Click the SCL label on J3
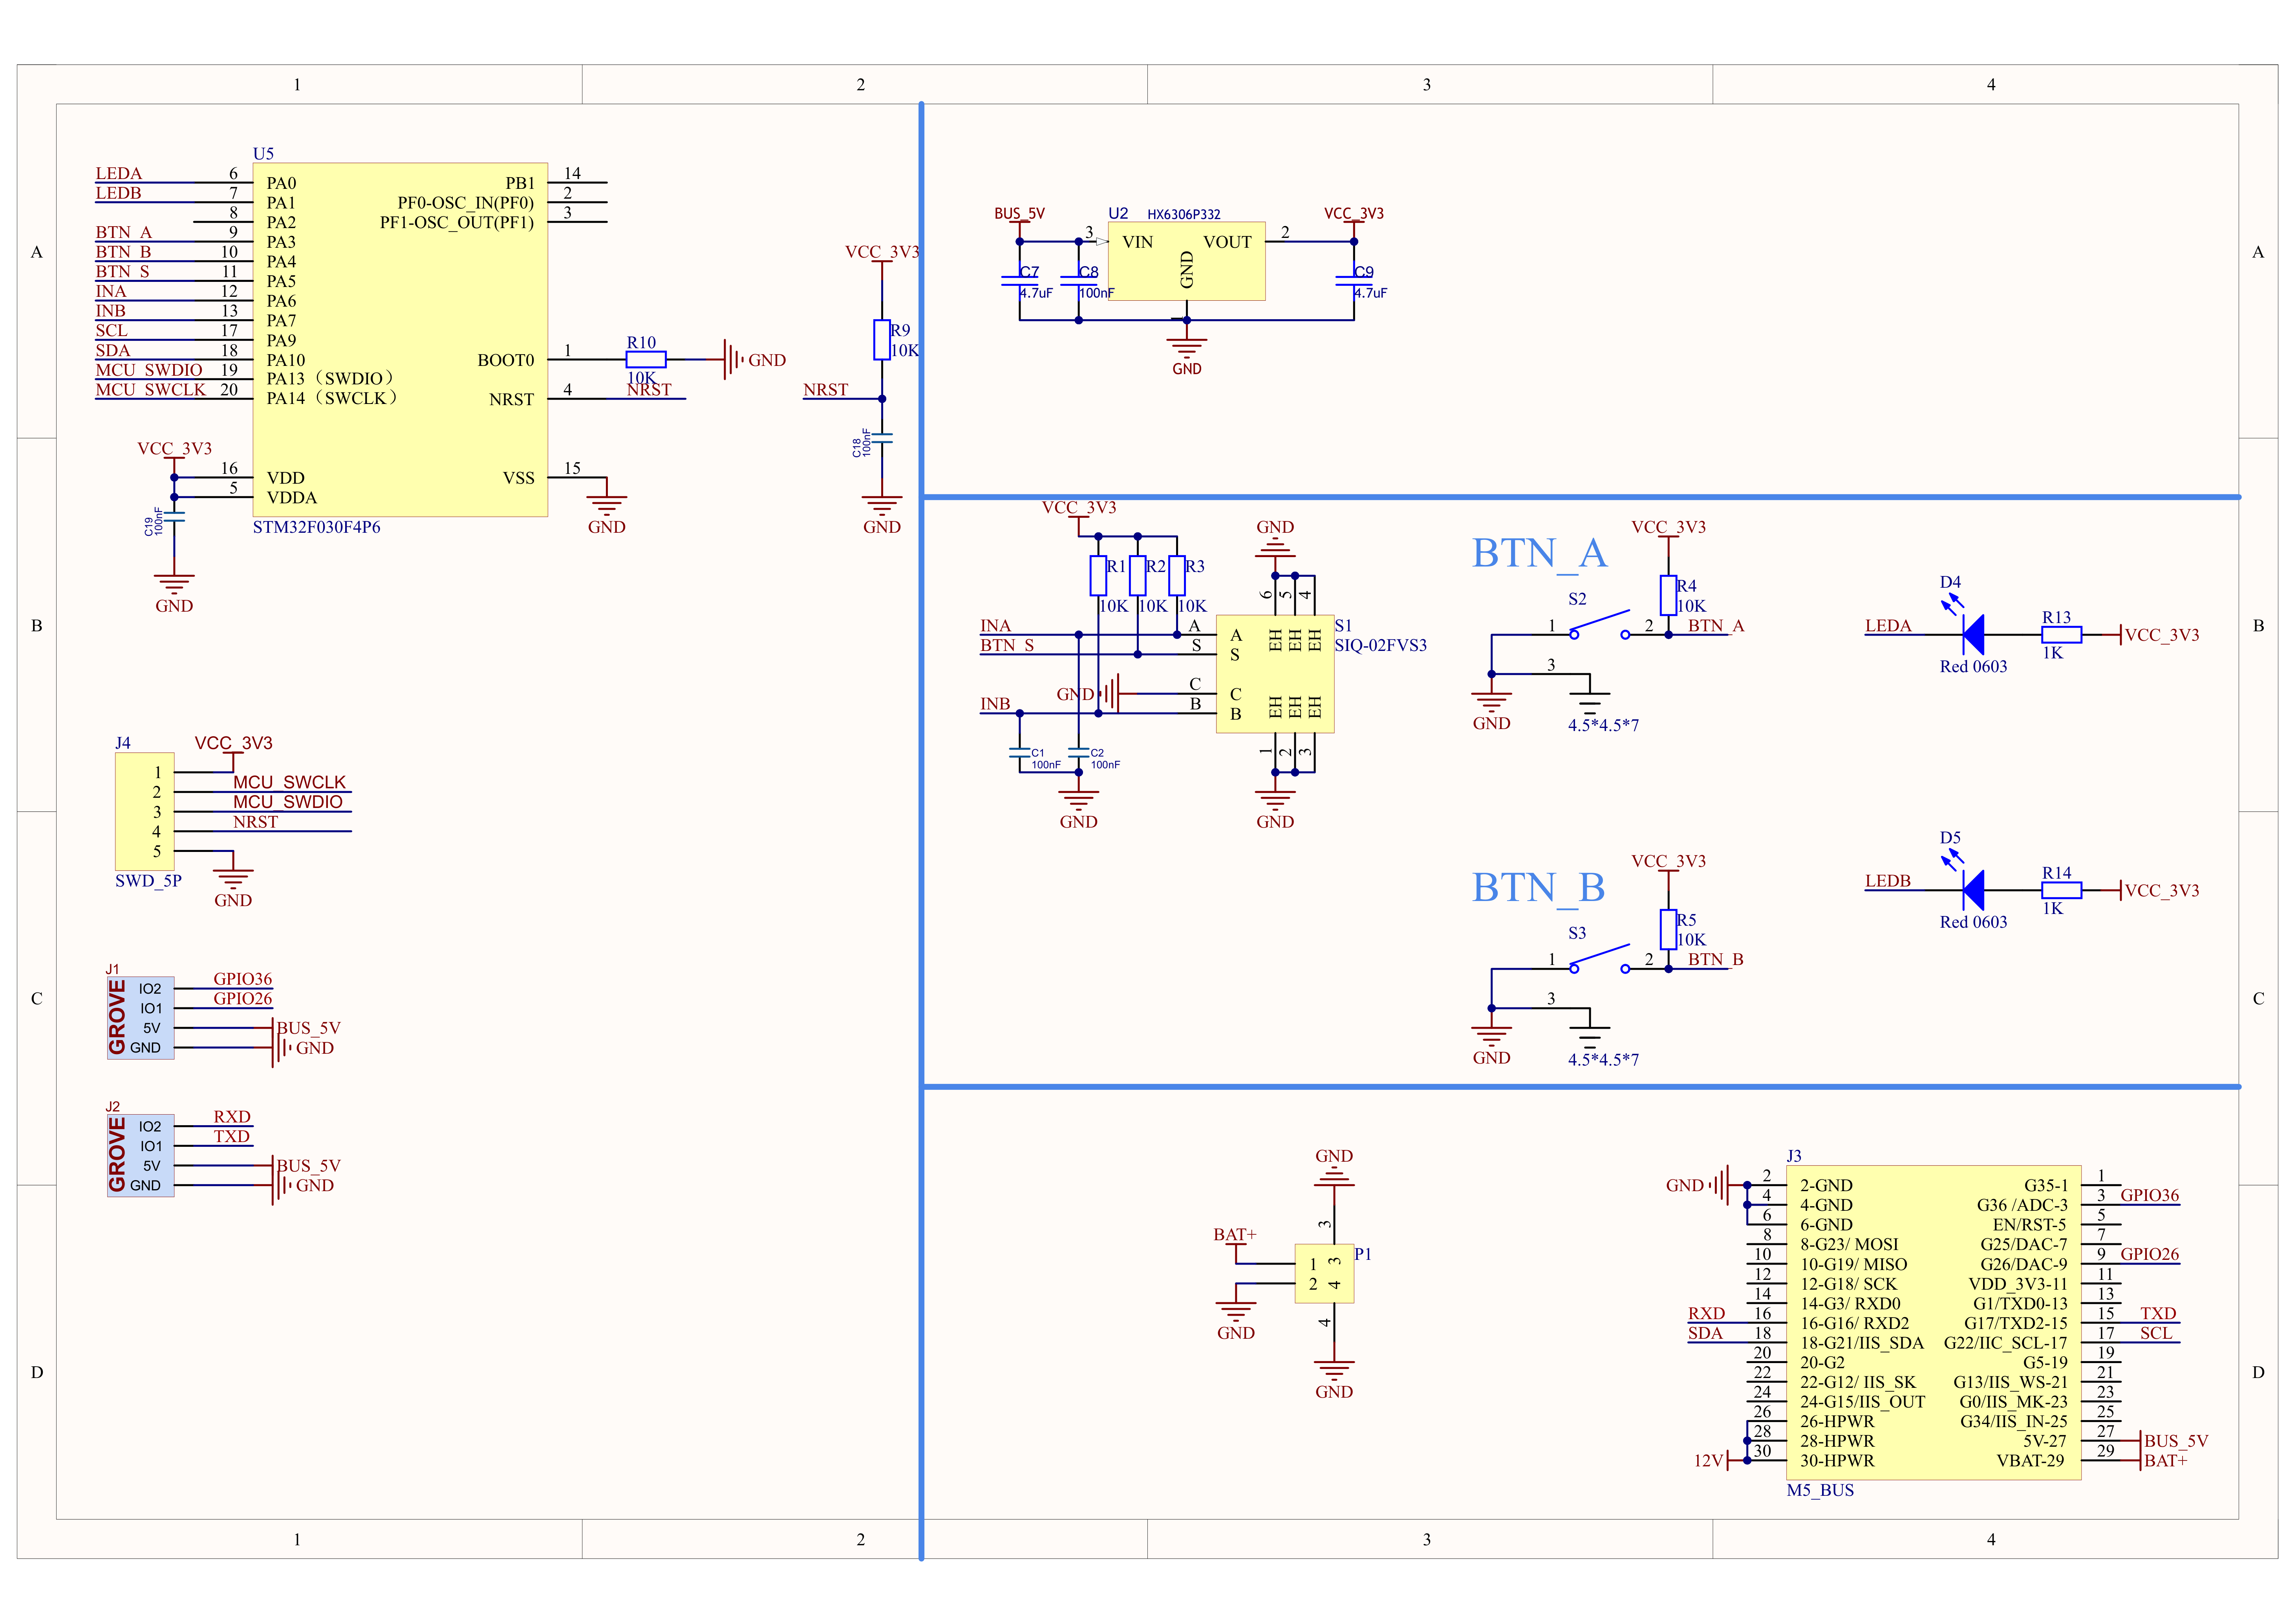 pyautogui.click(x=2156, y=1333)
